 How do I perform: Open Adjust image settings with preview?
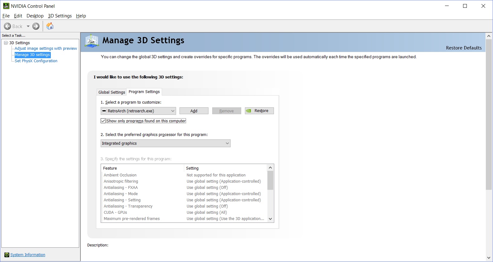[46, 49]
